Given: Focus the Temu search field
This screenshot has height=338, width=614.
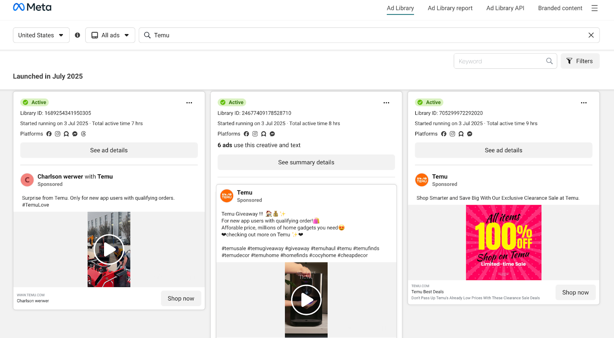Looking at the screenshot, I should click(369, 35).
